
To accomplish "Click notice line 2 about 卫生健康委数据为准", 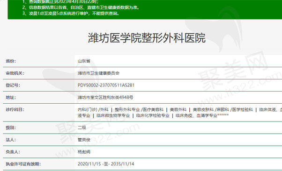I will point(81,7).
